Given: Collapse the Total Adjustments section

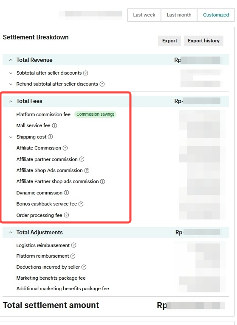Looking at the screenshot, I should click(11, 232).
